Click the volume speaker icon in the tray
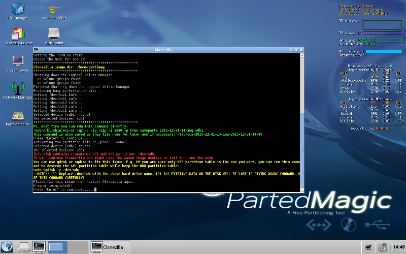 (383, 247)
